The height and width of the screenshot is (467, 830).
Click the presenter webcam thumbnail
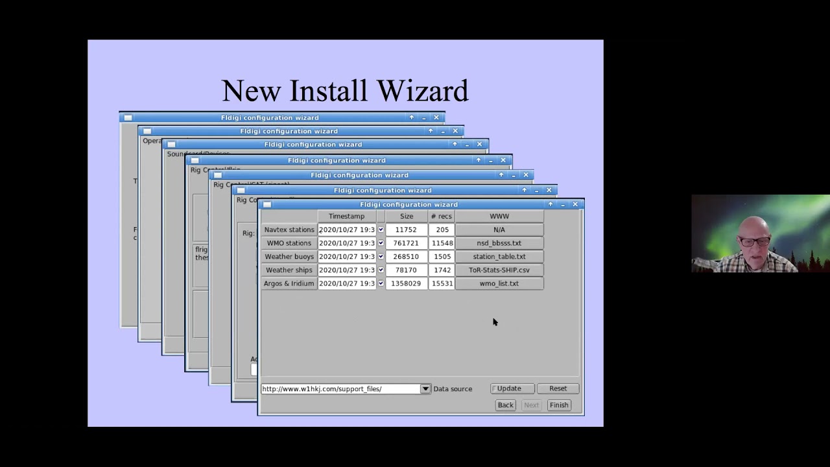pyautogui.click(x=761, y=233)
